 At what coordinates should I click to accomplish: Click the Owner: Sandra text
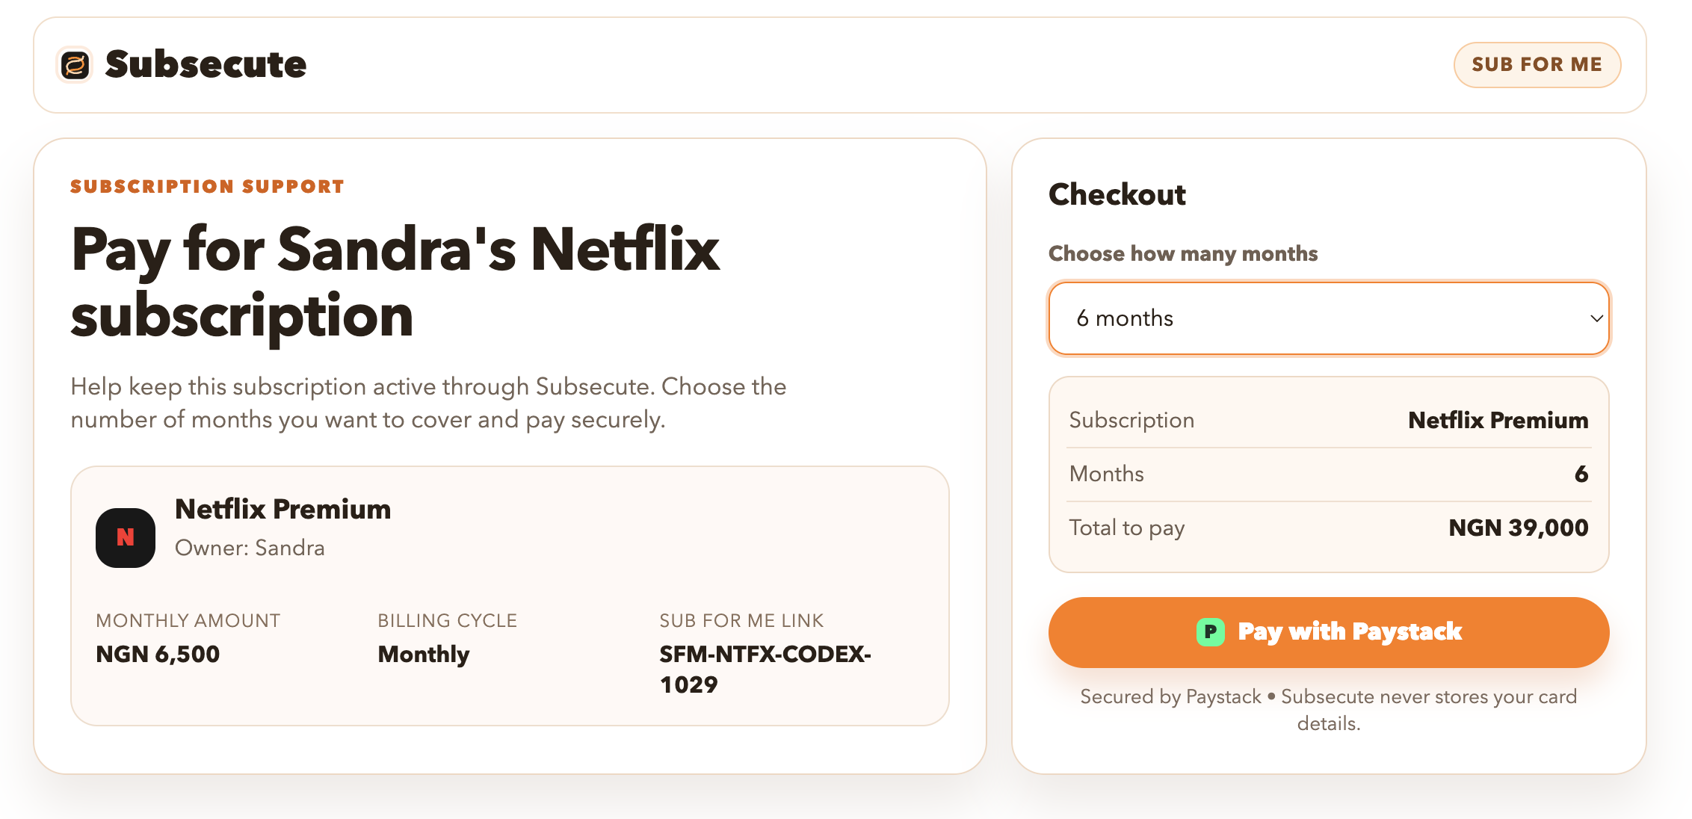point(250,548)
